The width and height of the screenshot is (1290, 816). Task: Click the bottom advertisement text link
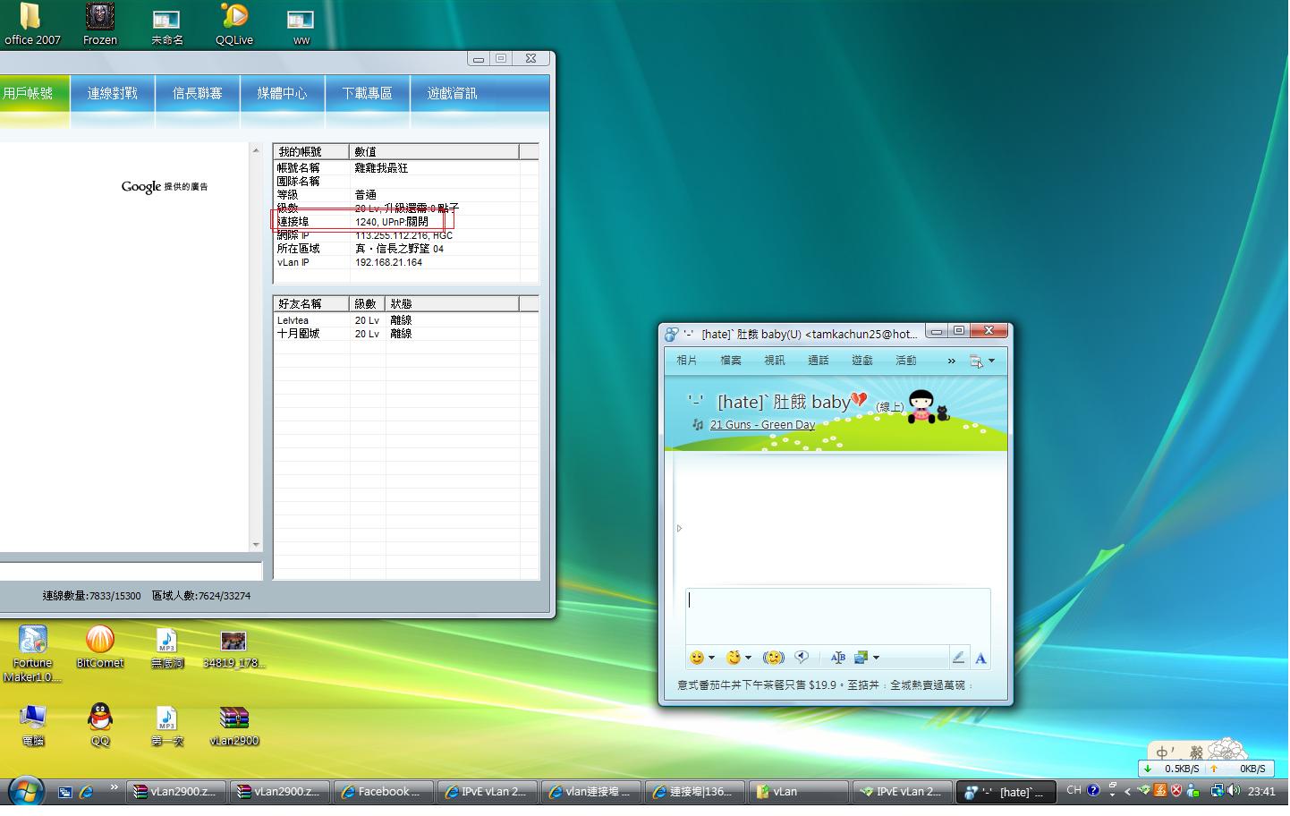point(824,685)
